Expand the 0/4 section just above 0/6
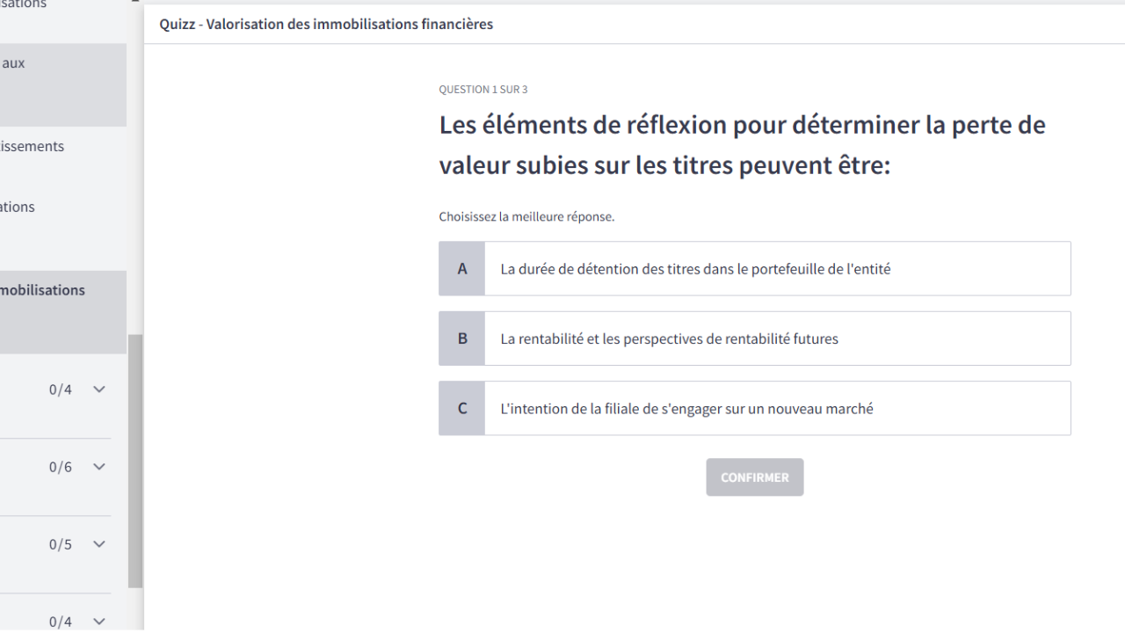Viewport: 1125px width, 633px height. point(98,389)
